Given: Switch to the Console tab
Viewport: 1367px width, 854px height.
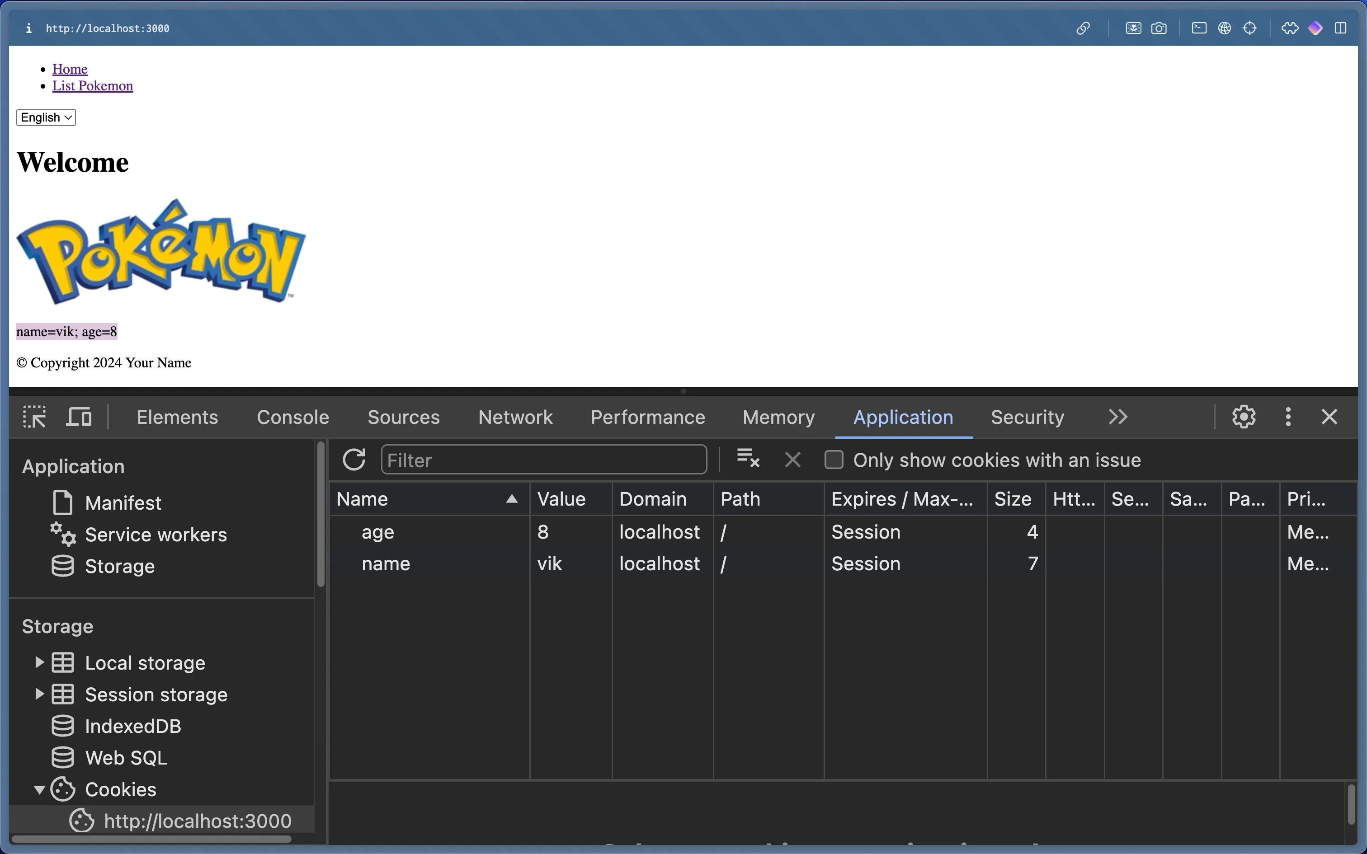Looking at the screenshot, I should tap(293, 417).
